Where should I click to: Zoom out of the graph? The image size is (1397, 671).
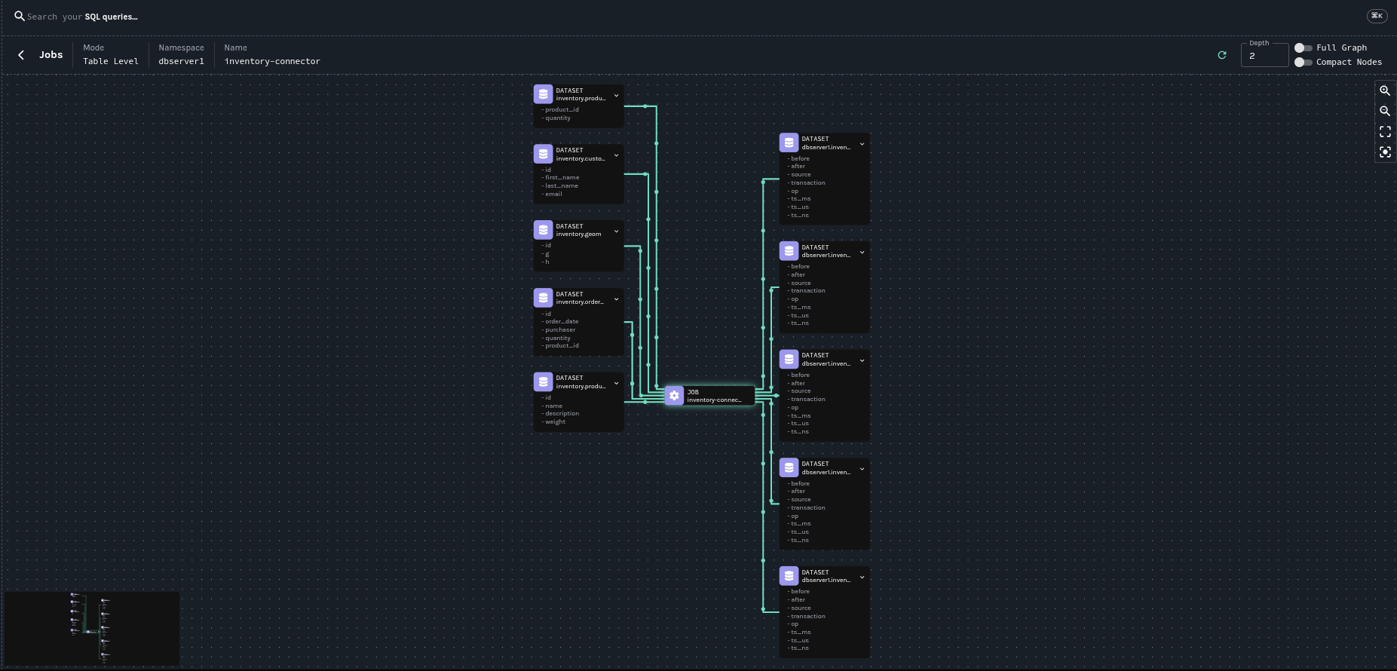pyautogui.click(x=1385, y=111)
